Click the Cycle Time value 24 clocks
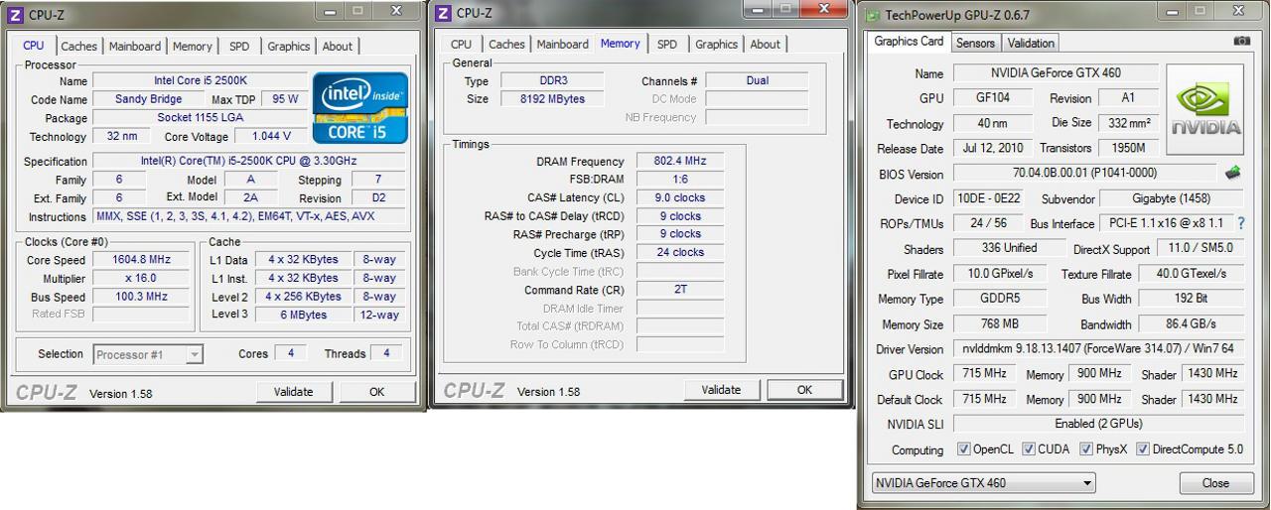The image size is (1271, 510). 679,252
